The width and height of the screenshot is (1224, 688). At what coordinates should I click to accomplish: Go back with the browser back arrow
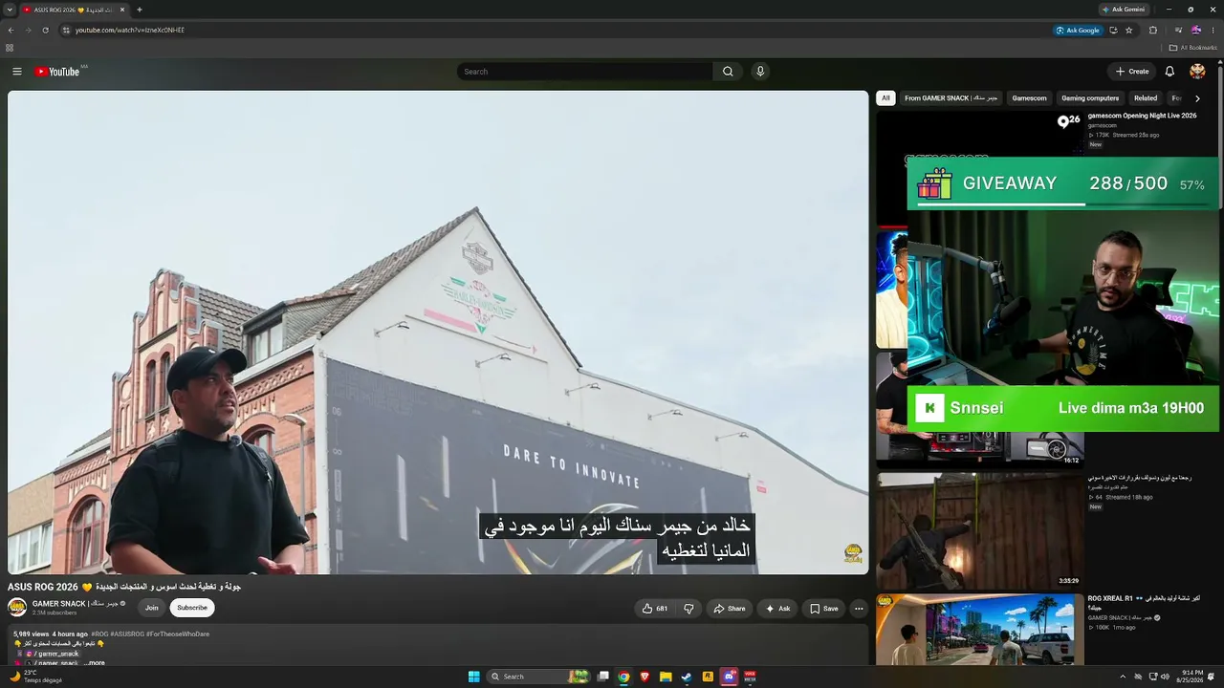pyautogui.click(x=11, y=30)
